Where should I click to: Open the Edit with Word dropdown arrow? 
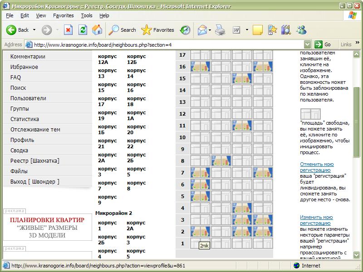tap(247, 30)
